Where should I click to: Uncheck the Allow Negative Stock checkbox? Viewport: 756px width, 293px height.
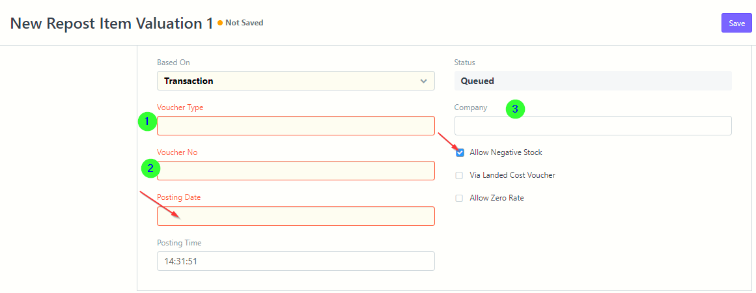pos(460,153)
